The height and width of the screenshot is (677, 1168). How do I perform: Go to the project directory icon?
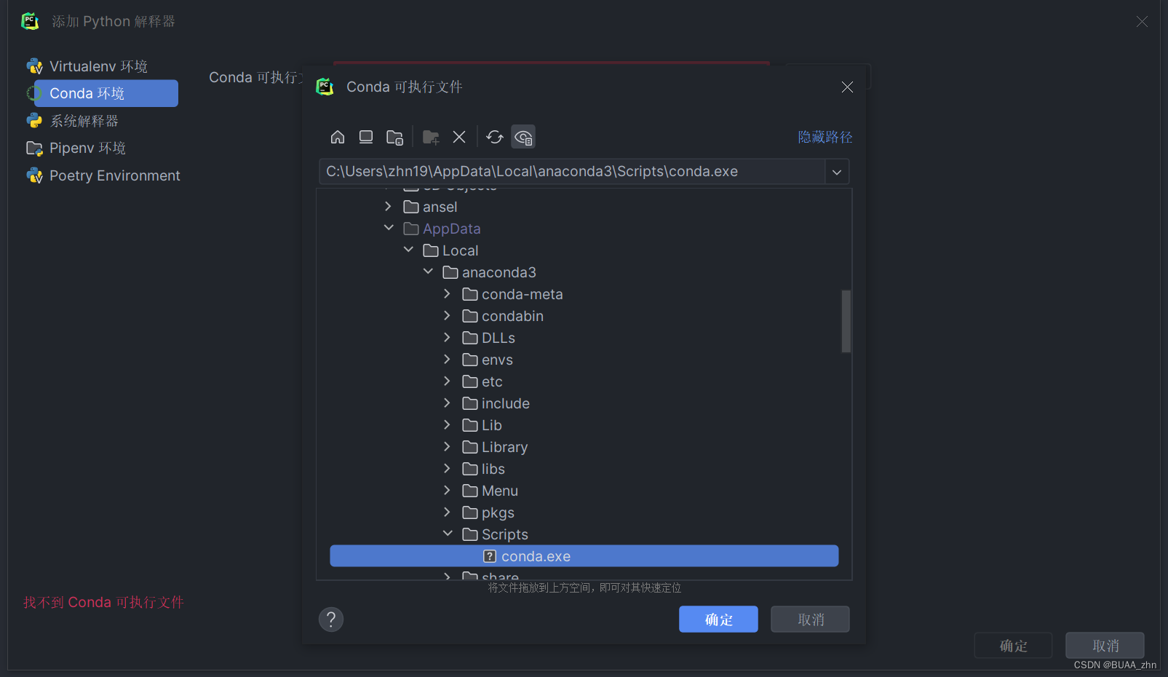394,137
